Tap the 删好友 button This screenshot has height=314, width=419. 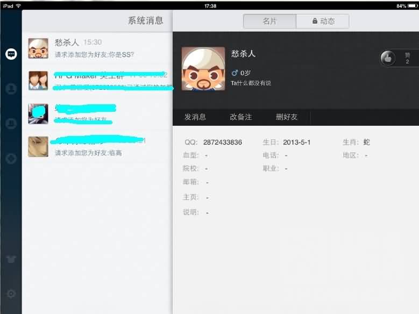tap(287, 117)
